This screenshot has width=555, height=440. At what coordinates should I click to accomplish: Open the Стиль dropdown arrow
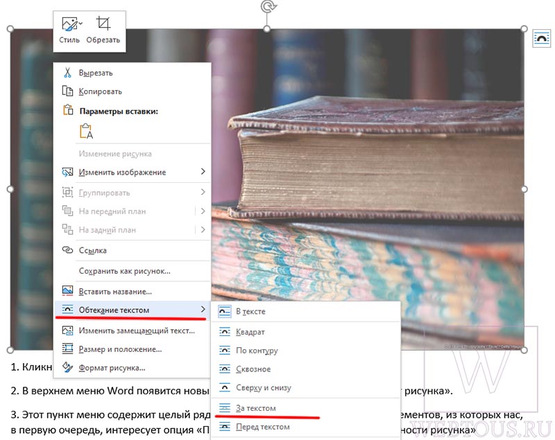pyautogui.click(x=80, y=24)
